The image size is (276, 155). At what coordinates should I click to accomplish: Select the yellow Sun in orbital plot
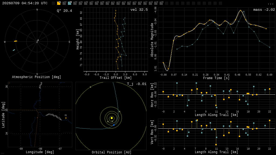(x=112, y=118)
